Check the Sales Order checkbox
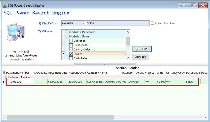This screenshot has height=122, width=210. tap(71, 45)
